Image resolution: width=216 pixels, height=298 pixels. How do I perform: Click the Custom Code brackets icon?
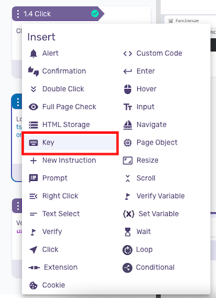(x=128, y=53)
